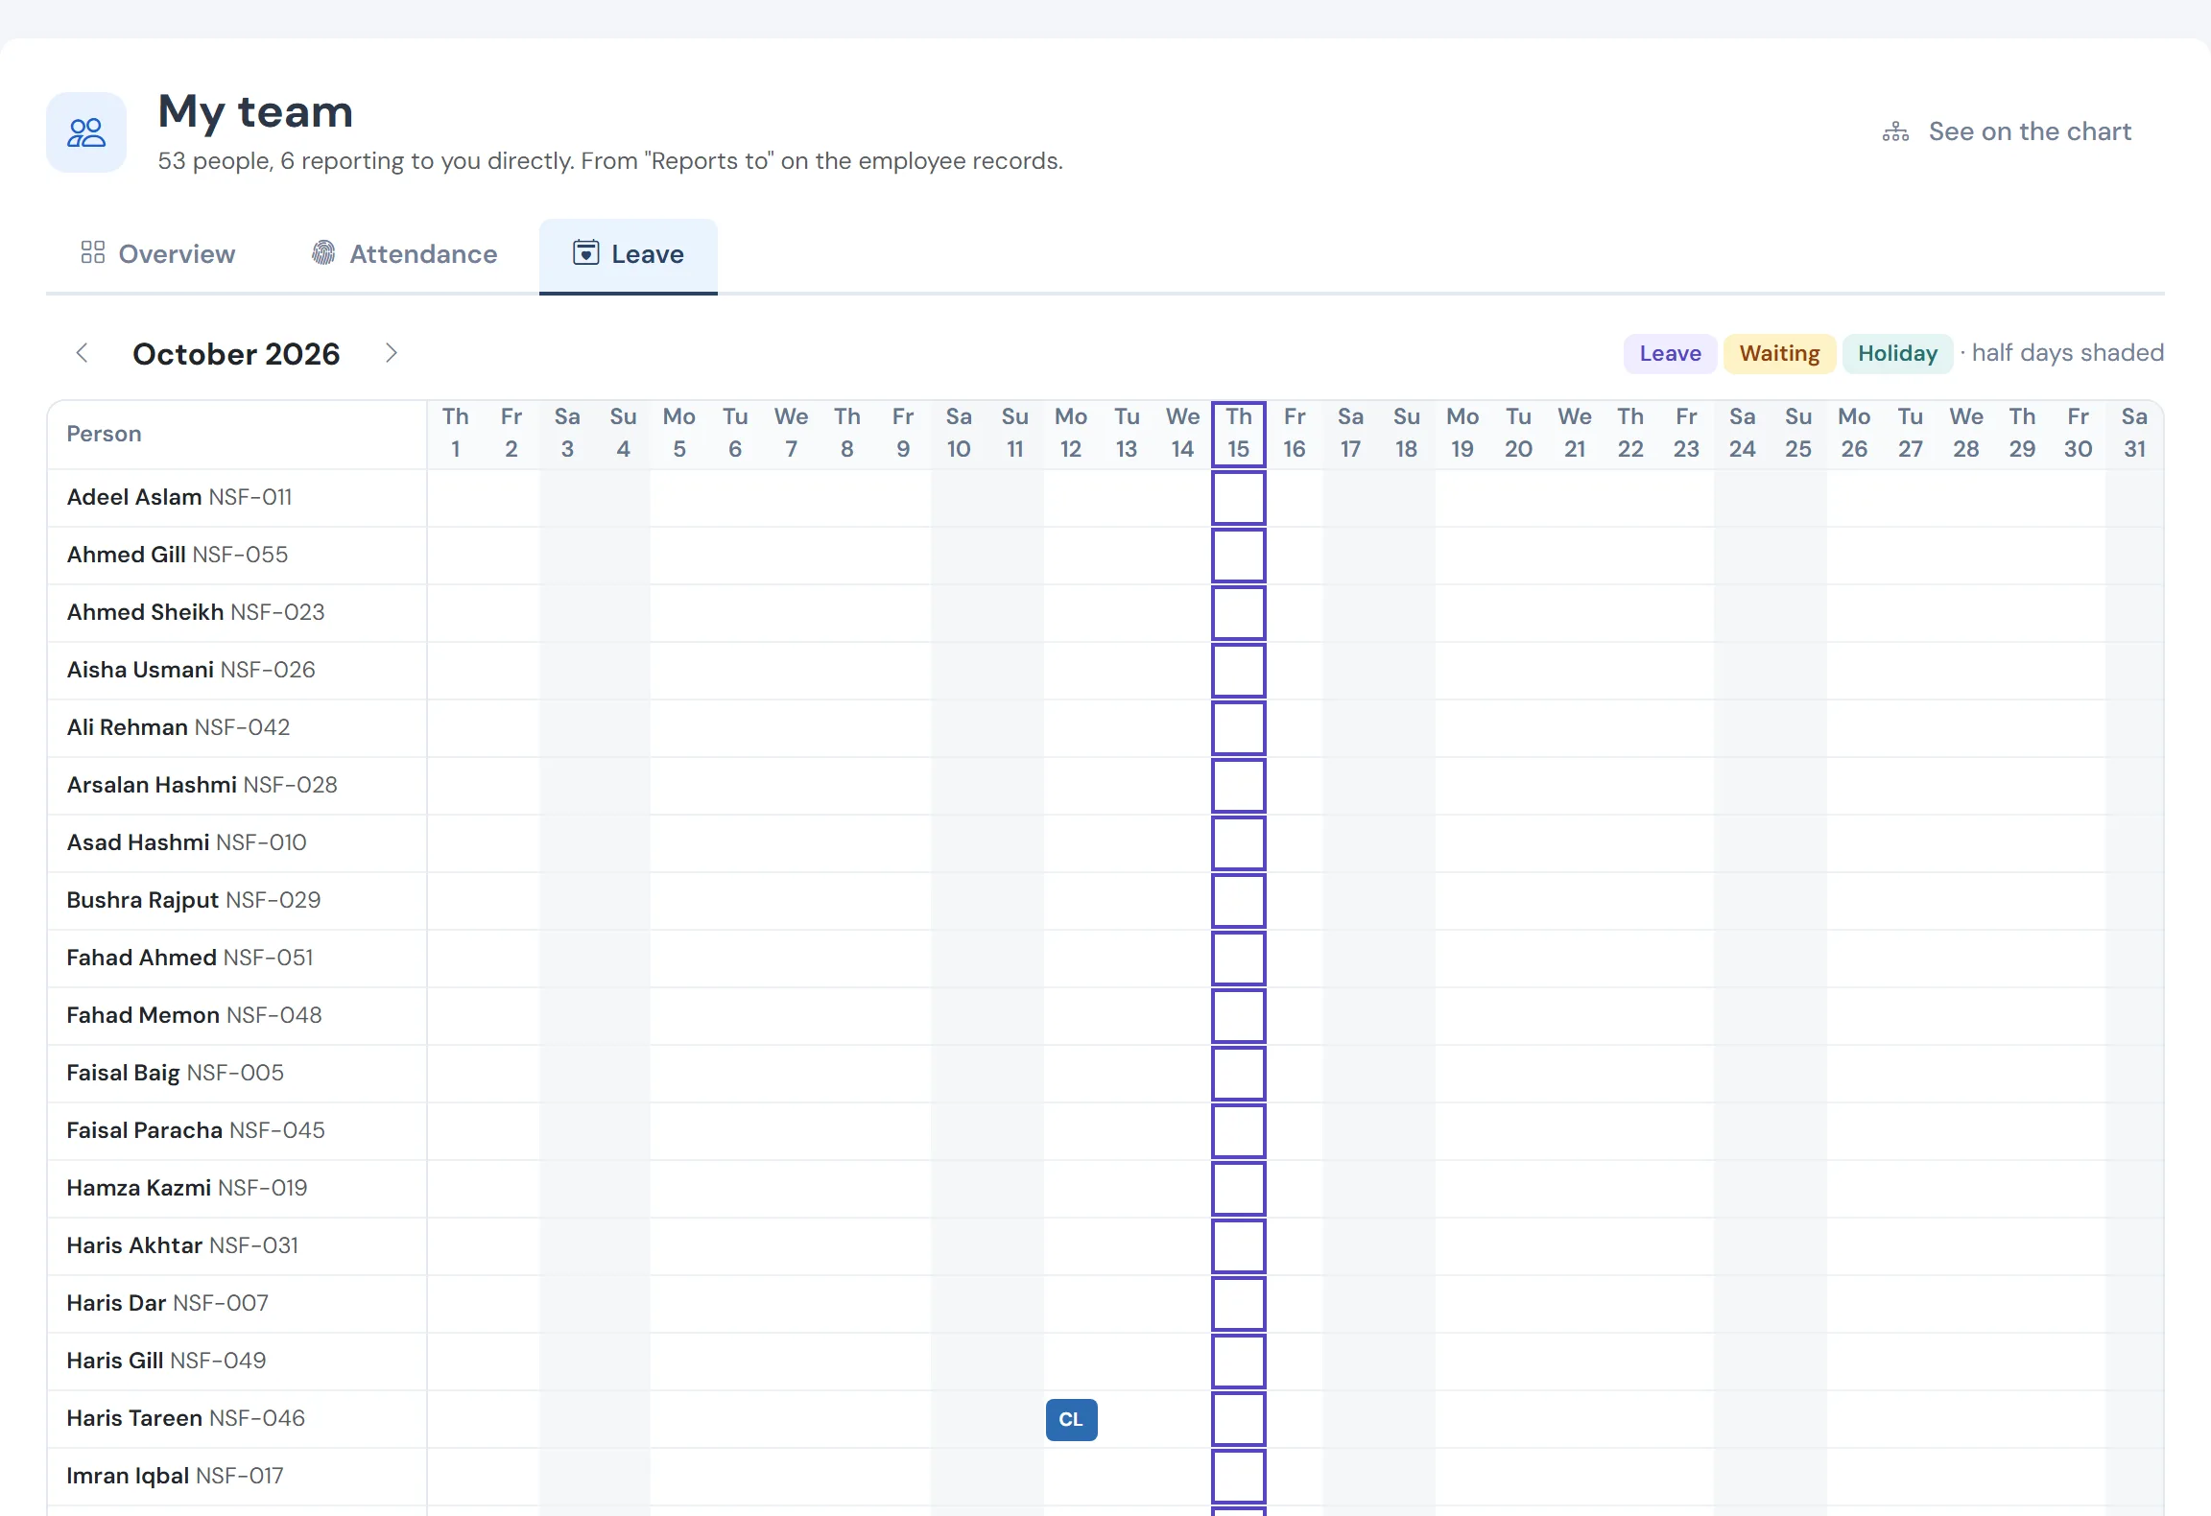Open Haris Gill NSF-049 row
Image resolution: width=2211 pixels, height=1516 pixels.
[1105, 1362]
